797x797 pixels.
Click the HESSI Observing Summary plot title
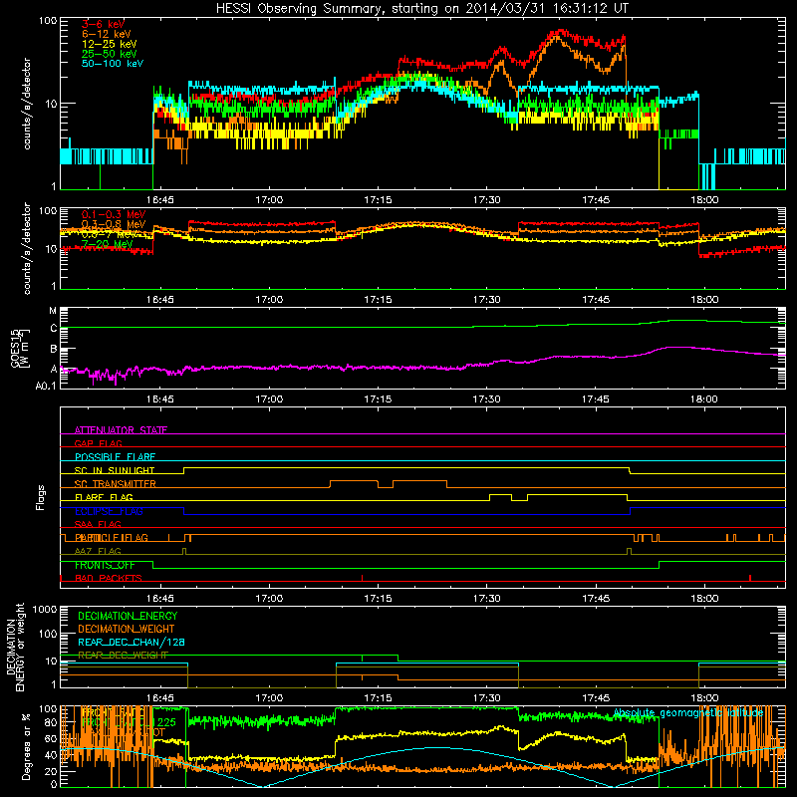point(422,9)
